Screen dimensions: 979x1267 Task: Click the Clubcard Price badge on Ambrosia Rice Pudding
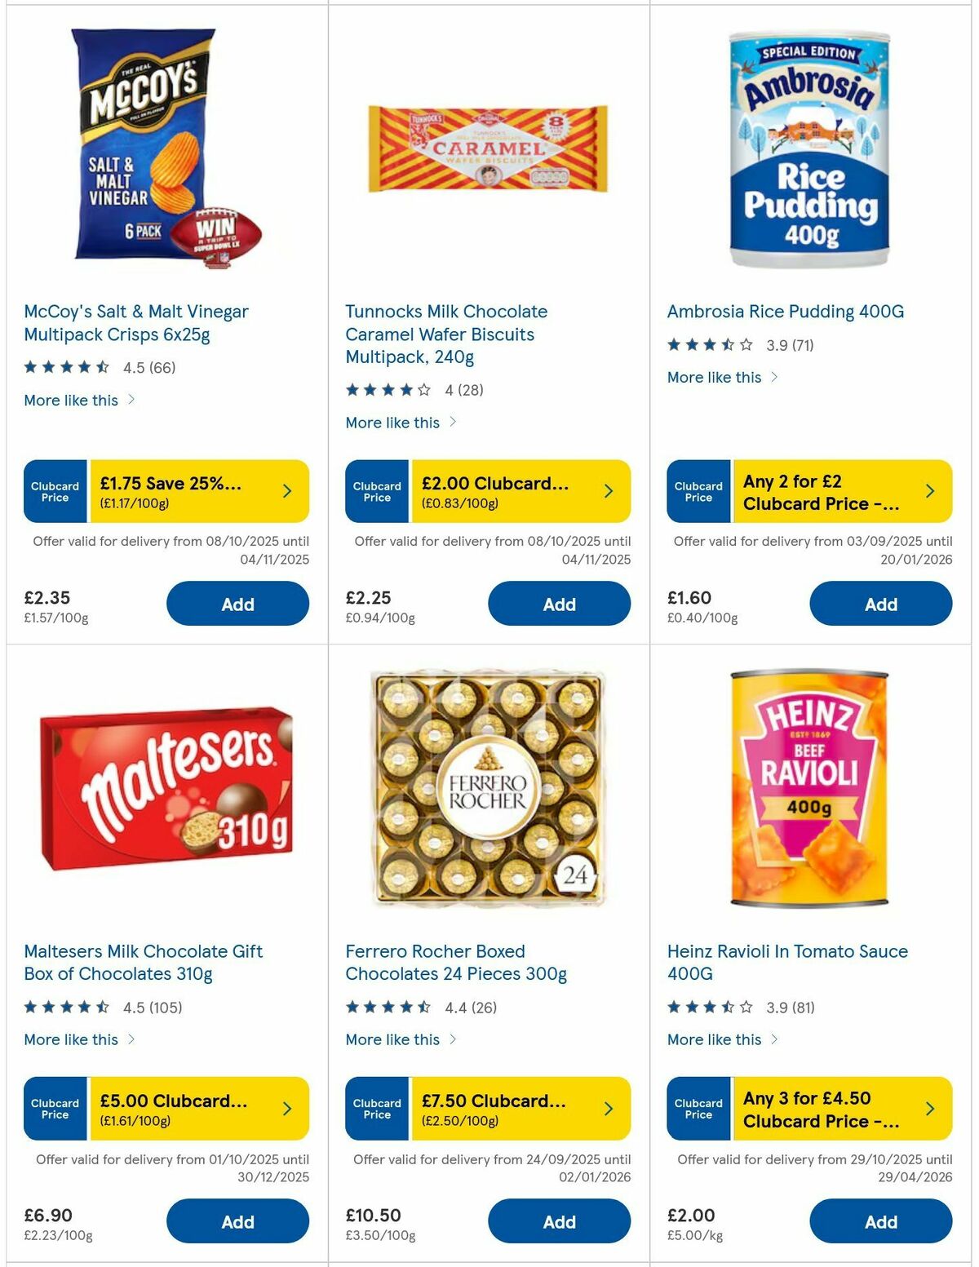tap(698, 490)
